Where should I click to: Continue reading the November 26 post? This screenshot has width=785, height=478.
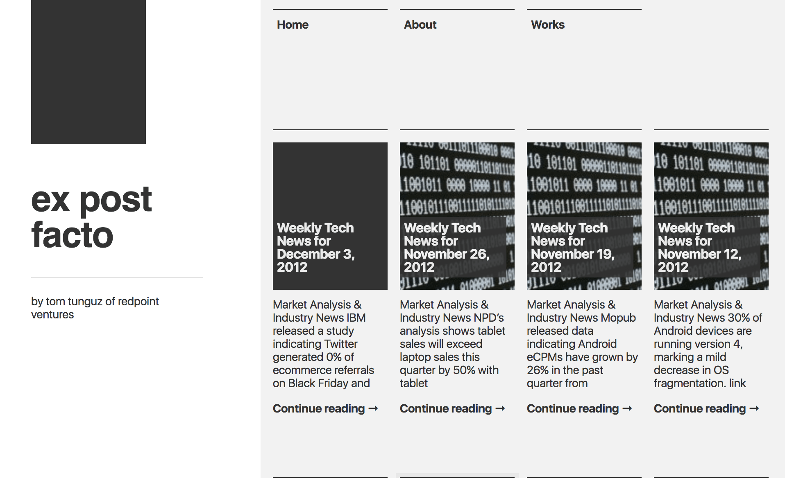click(x=452, y=408)
